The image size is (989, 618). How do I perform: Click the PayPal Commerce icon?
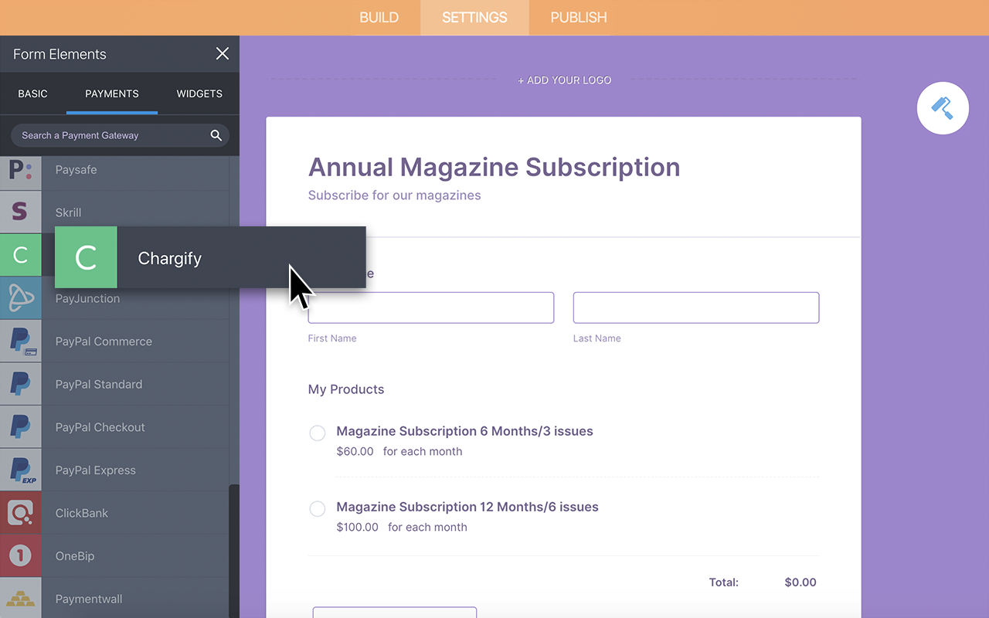[21, 341]
